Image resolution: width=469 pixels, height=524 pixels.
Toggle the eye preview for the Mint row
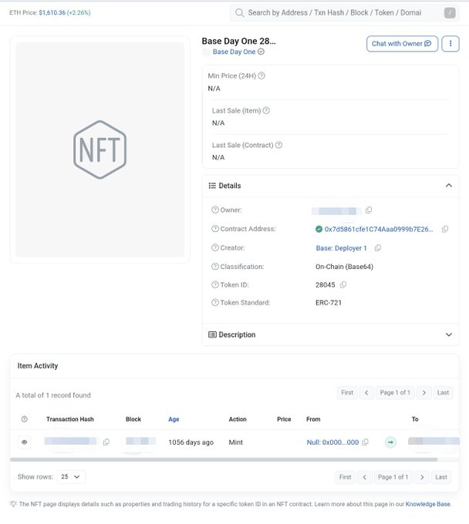coord(25,442)
